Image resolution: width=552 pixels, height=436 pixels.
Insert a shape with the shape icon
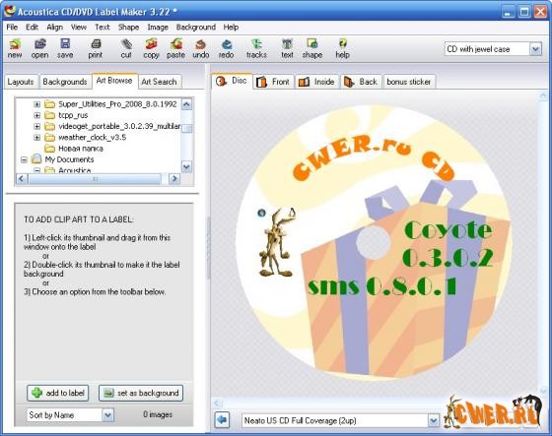(312, 48)
